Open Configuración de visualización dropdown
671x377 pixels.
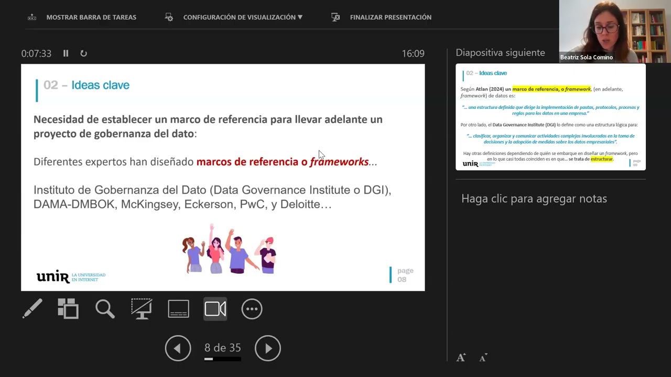[x=243, y=17]
